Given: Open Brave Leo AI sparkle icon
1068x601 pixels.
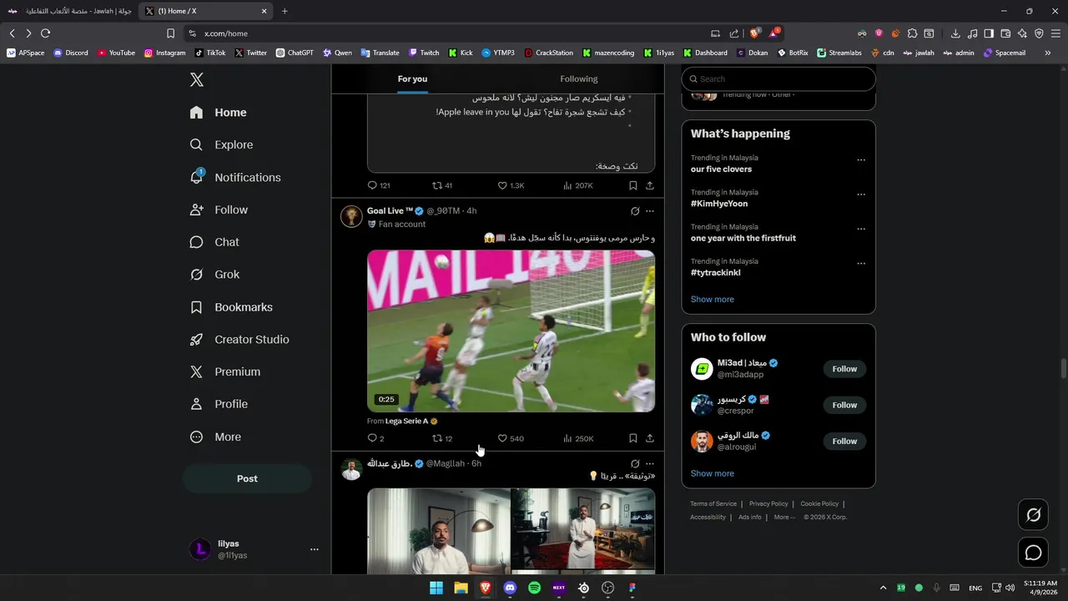Looking at the screenshot, I should (1022, 33).
